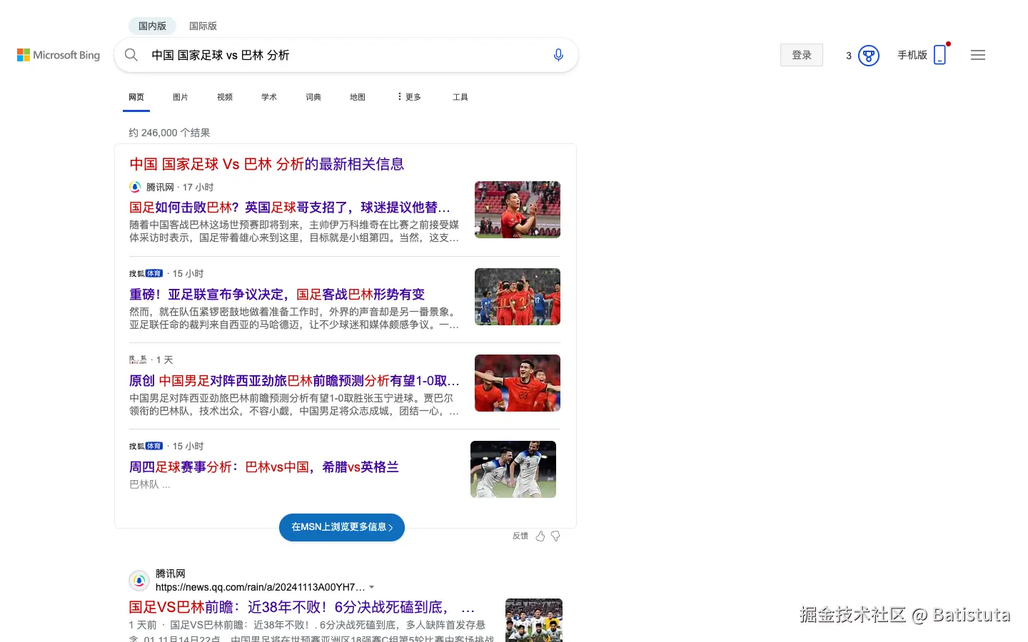Click the 手机版 phone icon

tap(939, 55)
